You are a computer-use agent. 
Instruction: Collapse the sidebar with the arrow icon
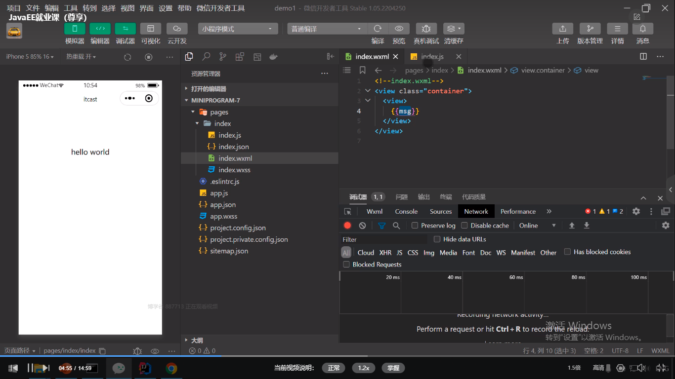pos(331,57)
